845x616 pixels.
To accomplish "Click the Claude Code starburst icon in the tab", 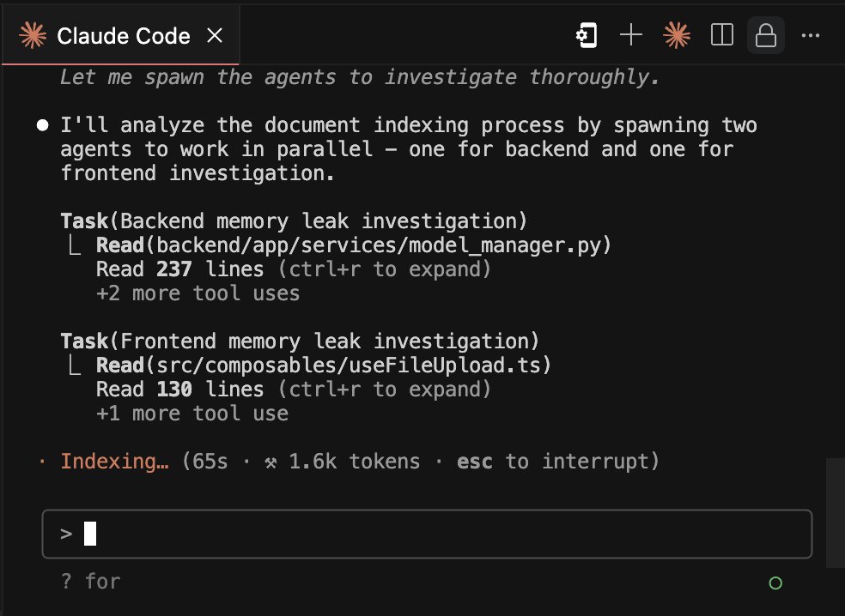I will click(33, 36).
